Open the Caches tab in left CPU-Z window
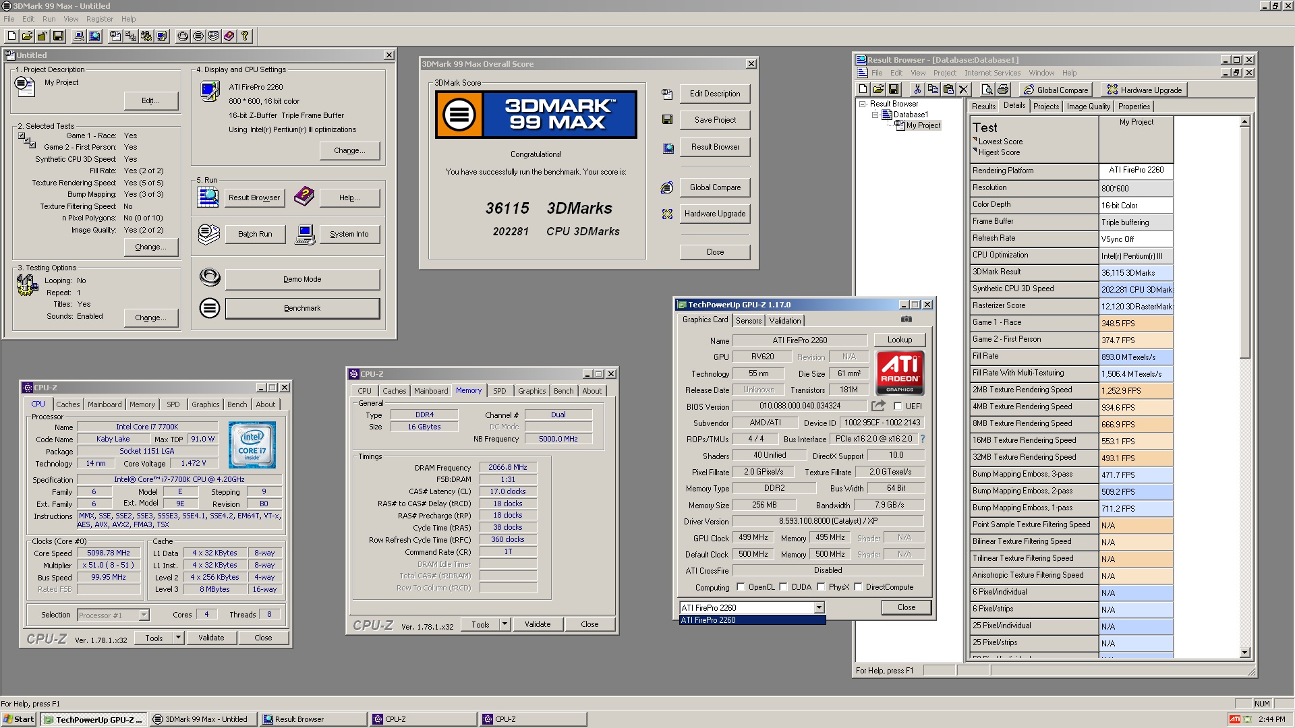The height and width of the screenshot is (728, 1295). (67, 404)
